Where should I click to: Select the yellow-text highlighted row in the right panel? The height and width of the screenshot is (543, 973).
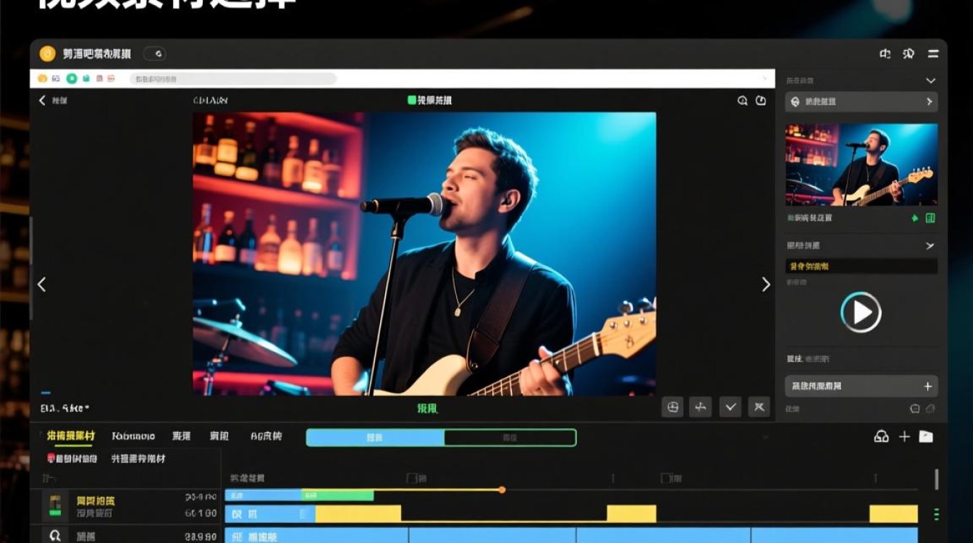point(862,266)
